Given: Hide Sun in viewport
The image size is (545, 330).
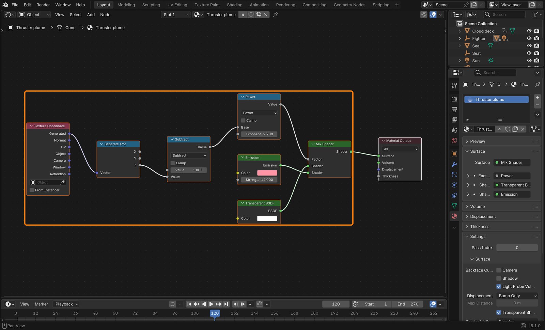Looking at the screenshot, I should point(529,61).
